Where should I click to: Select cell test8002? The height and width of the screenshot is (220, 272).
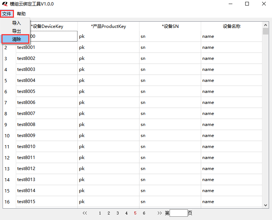coord(47,58)
